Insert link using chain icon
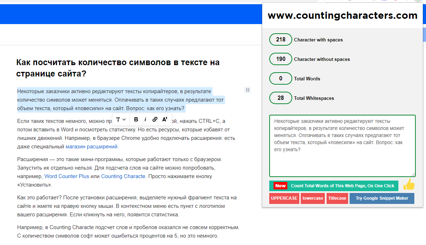Screen dimensions: 426x245 [155, 119]
